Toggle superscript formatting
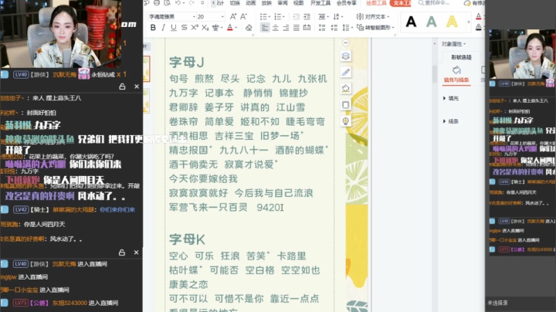Screen dimensions: 556x312 (x=195, y=28)
